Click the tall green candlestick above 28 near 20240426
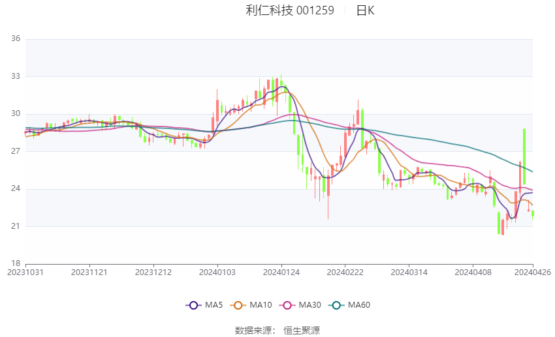Image resolution: width=555 pixels, height=337 pixels. coord(524,156)
